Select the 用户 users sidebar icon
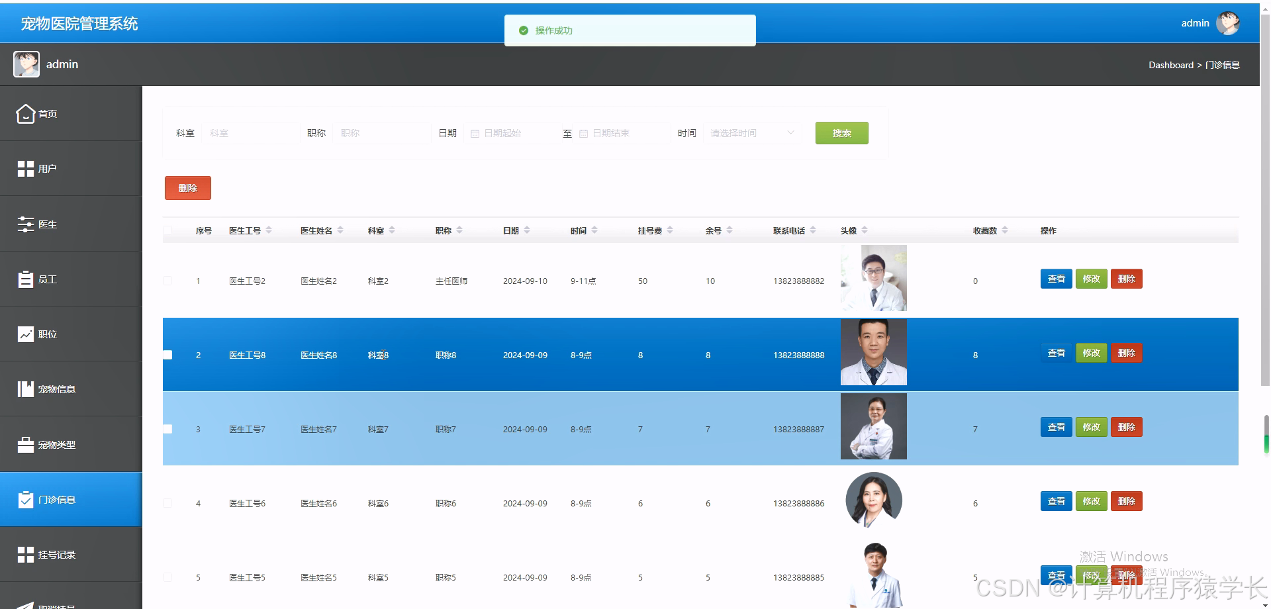This screenshot has height=609, width=1271. click(x=26, y=168)
